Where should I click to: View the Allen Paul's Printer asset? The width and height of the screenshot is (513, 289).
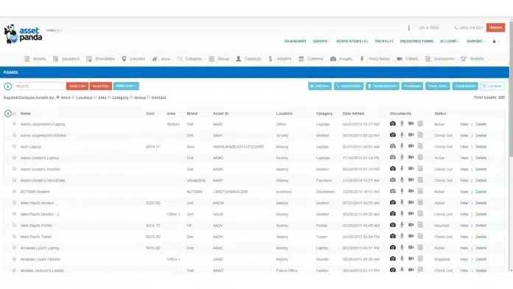[464, 226]
